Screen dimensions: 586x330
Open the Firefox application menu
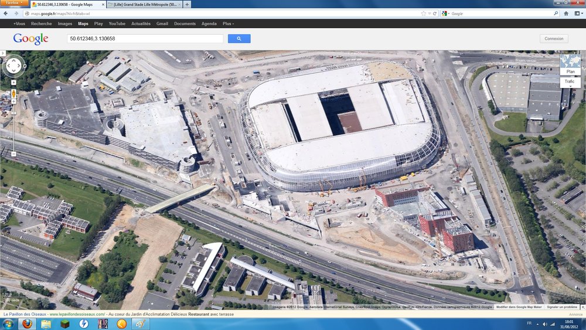(x=14, y=4)
